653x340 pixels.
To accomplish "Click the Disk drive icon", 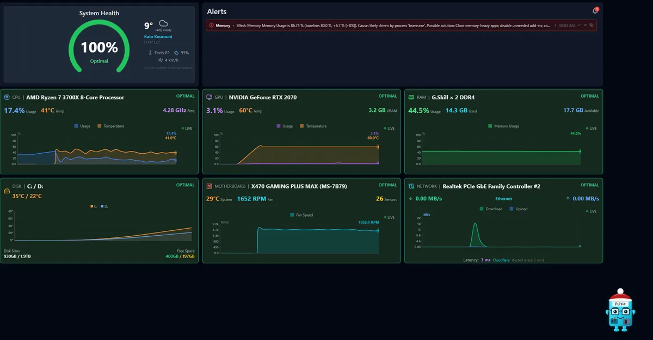I will point(7,191).
